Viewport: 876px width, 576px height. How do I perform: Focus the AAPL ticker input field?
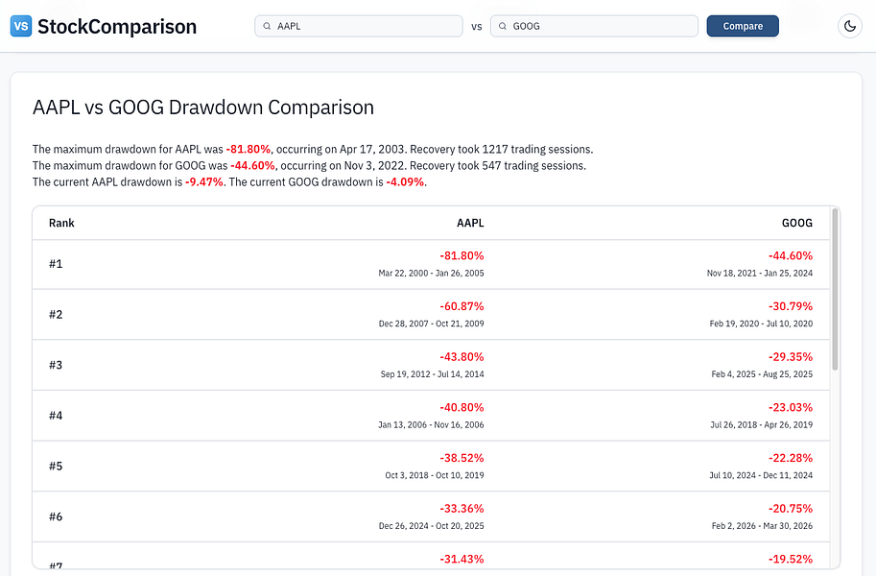[359, 26]
